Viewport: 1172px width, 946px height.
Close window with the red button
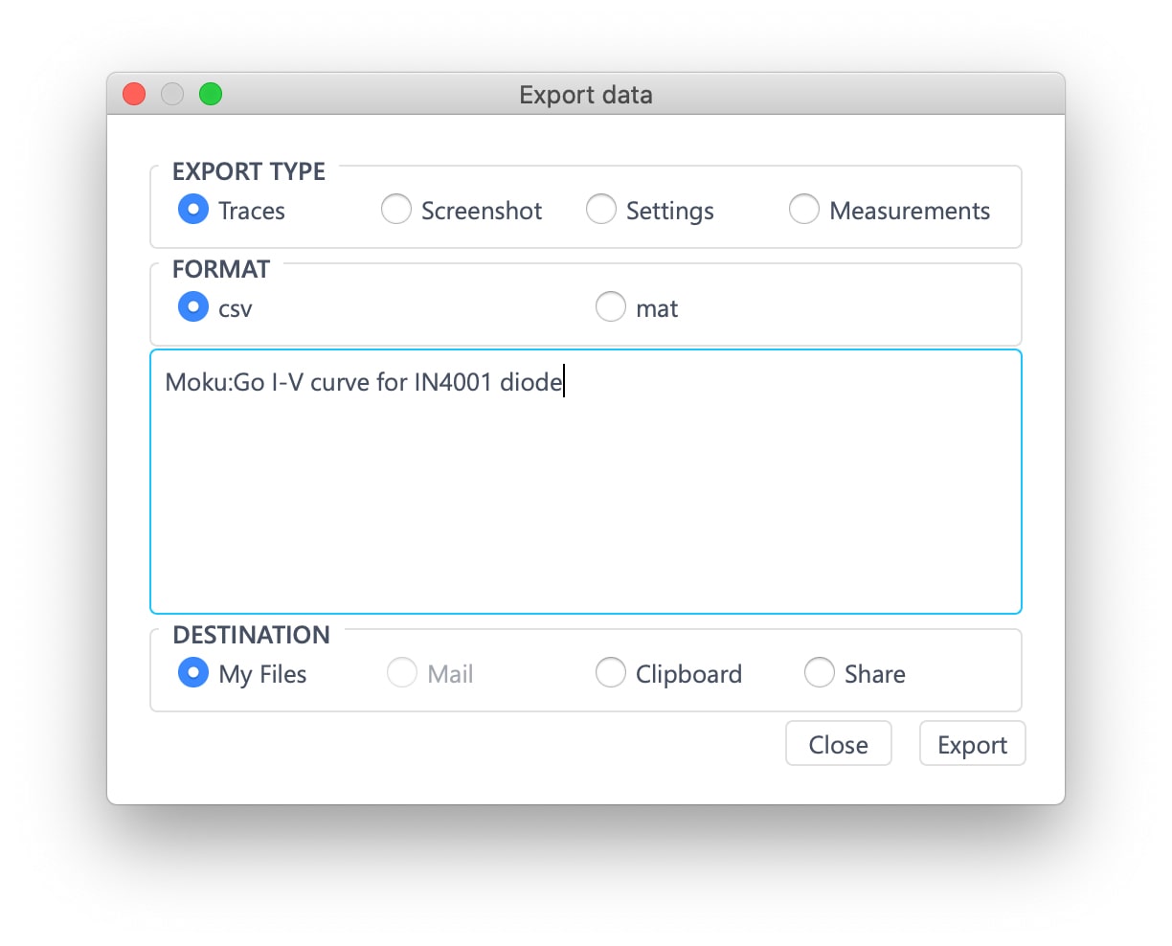click(134, 94)
